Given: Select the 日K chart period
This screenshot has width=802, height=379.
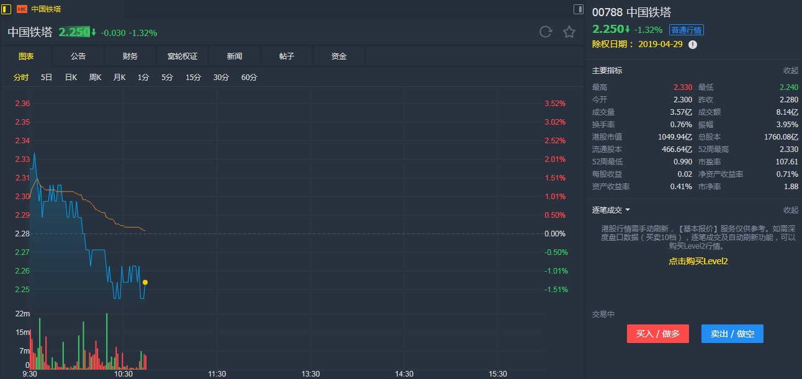Looking at the screenshot, I should coord(71,78).
